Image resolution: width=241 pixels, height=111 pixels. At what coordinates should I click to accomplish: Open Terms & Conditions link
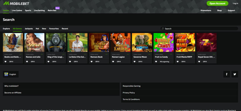point(180,99)
